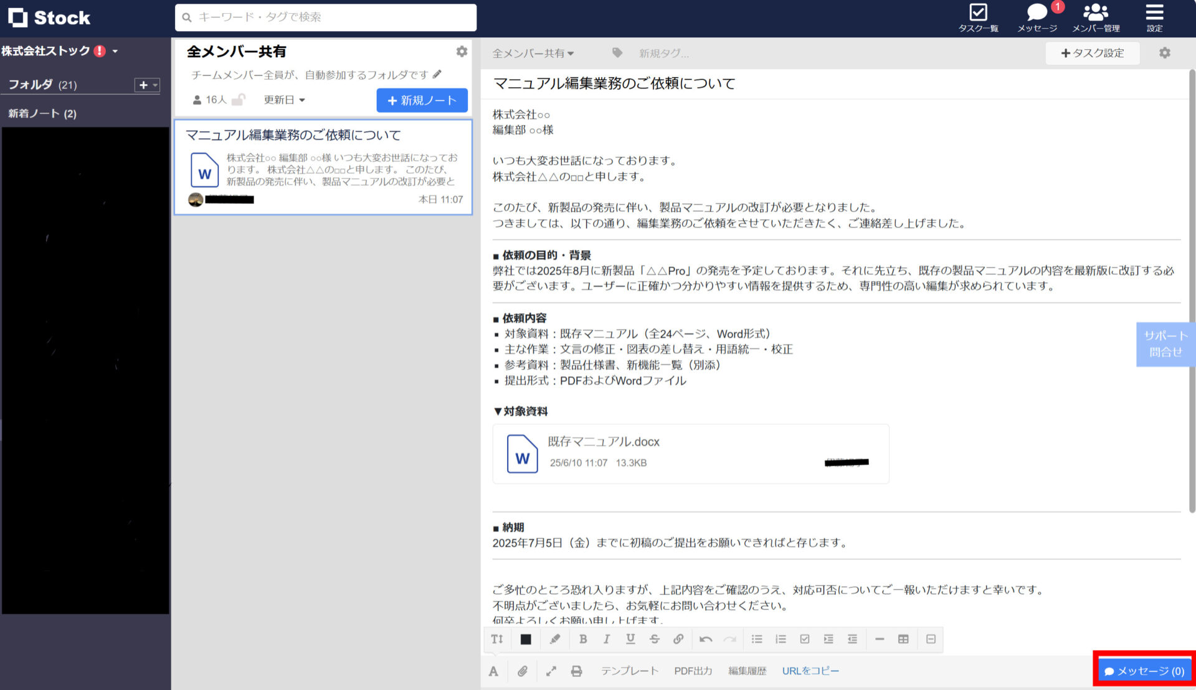Toggle the strikethrough formatting
This screenshot has width=1196, height=690.
[653, 639]
